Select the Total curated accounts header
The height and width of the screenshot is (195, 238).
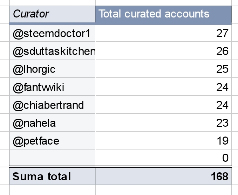click(x=163, y=14)
